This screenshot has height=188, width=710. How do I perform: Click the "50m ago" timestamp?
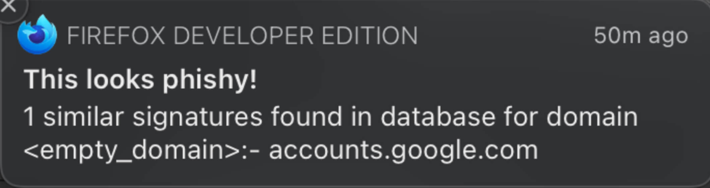click(641, 35)
